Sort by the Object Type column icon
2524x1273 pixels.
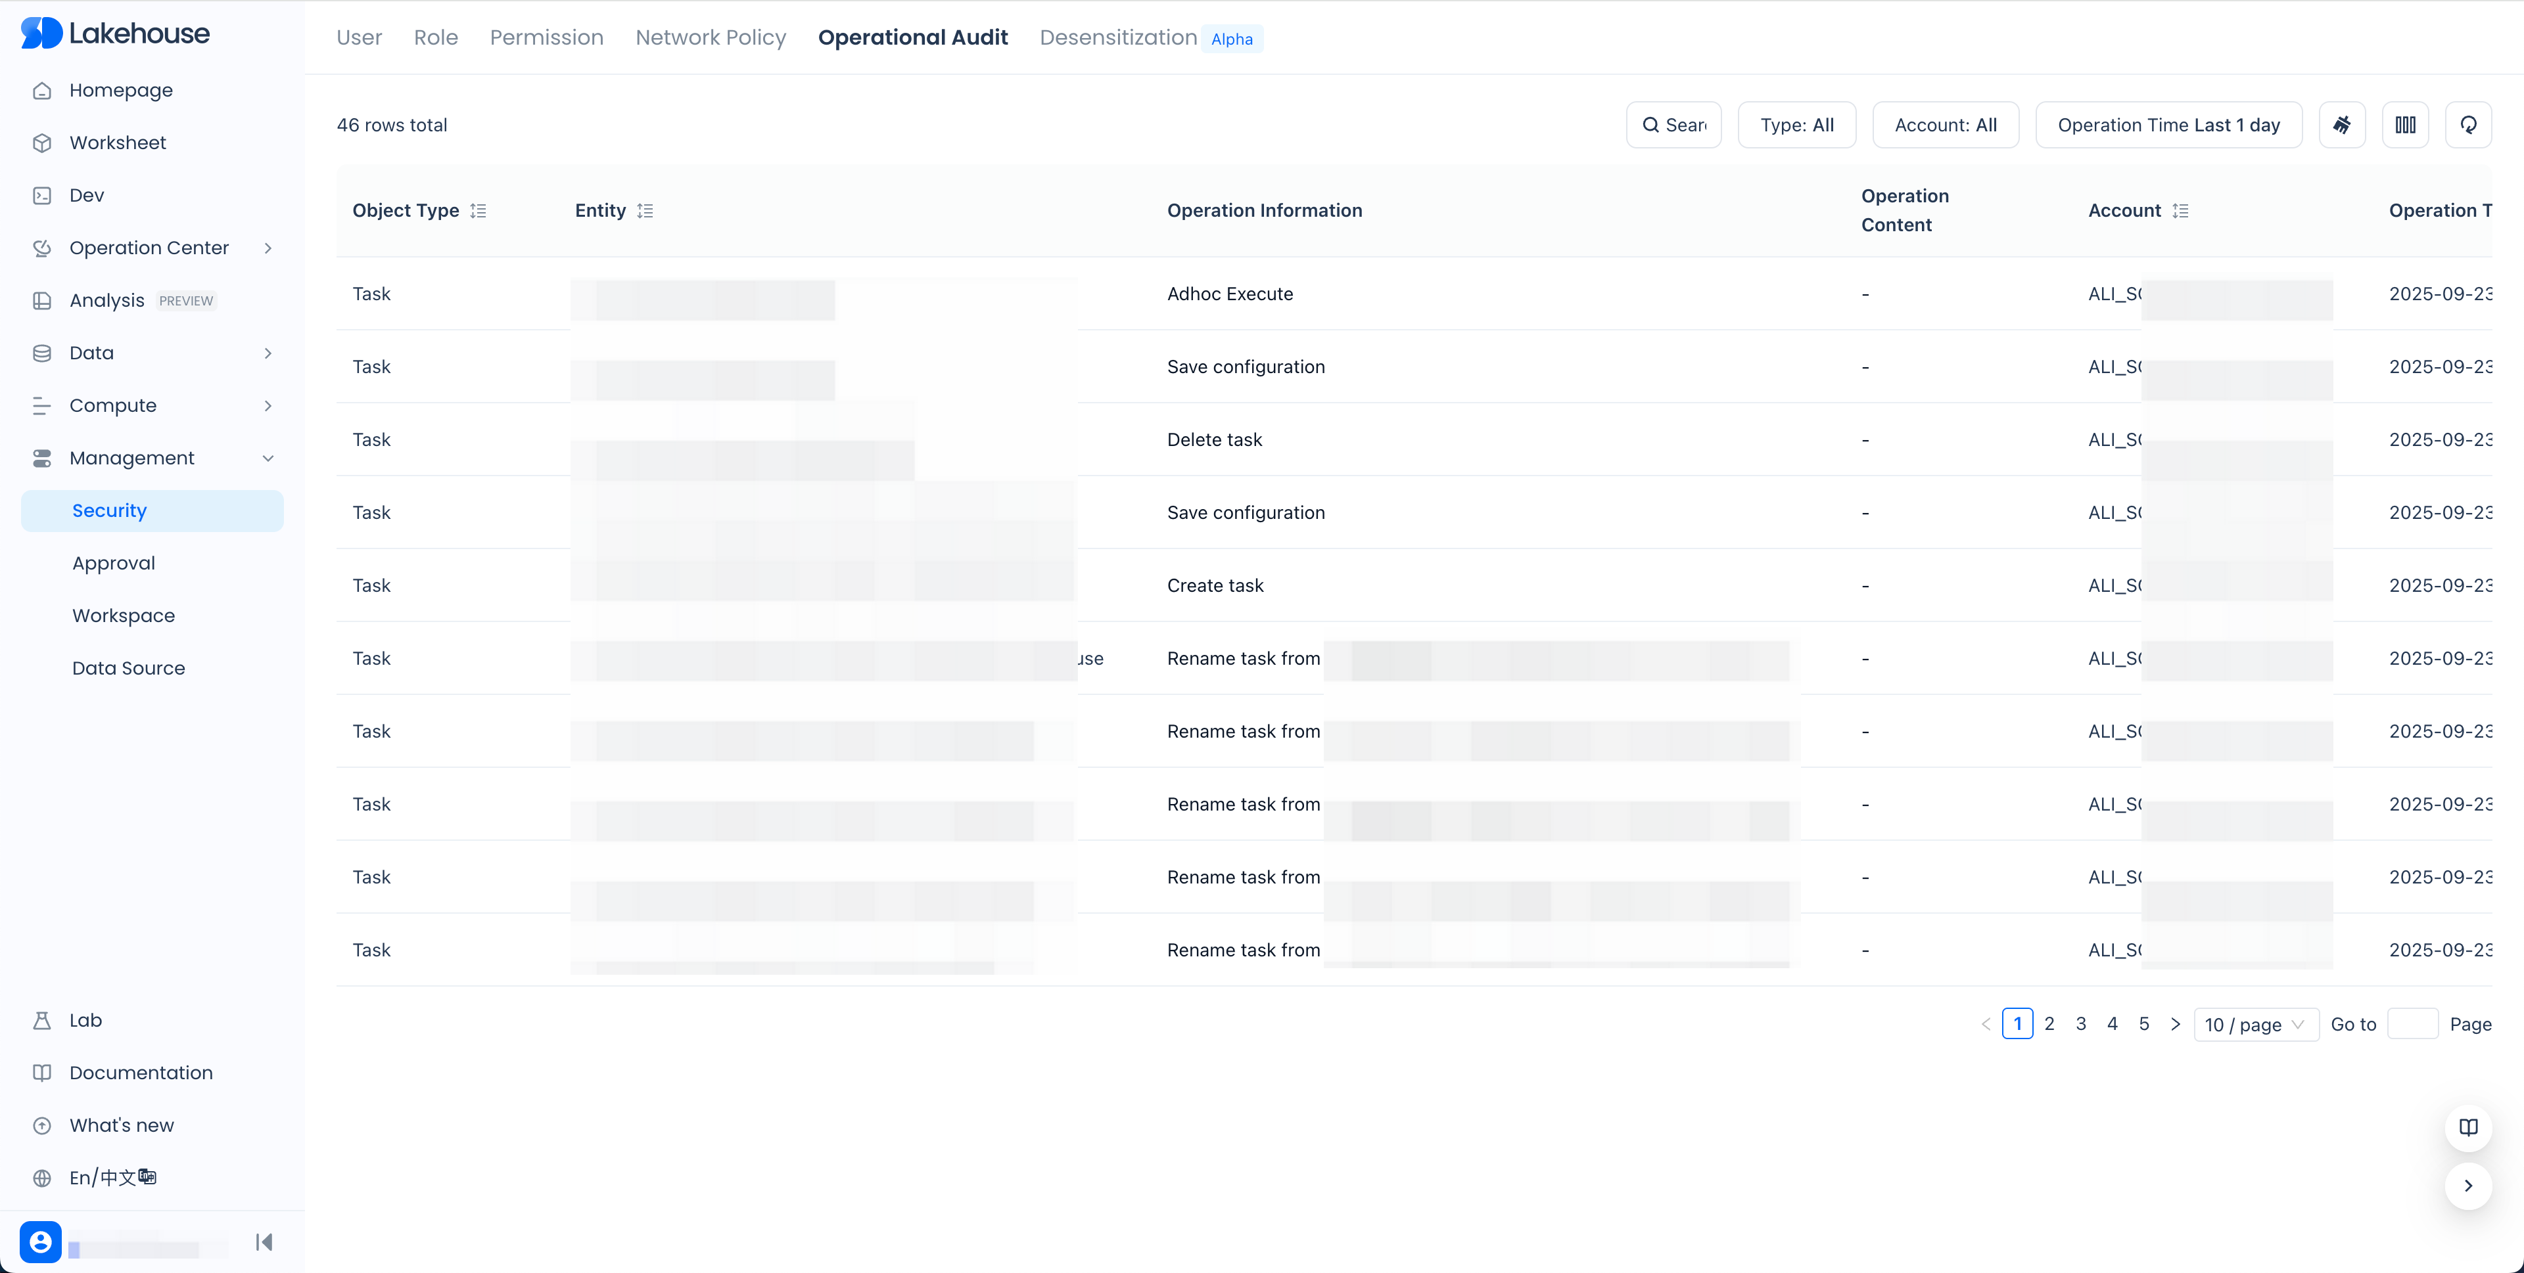coord(478,211)
